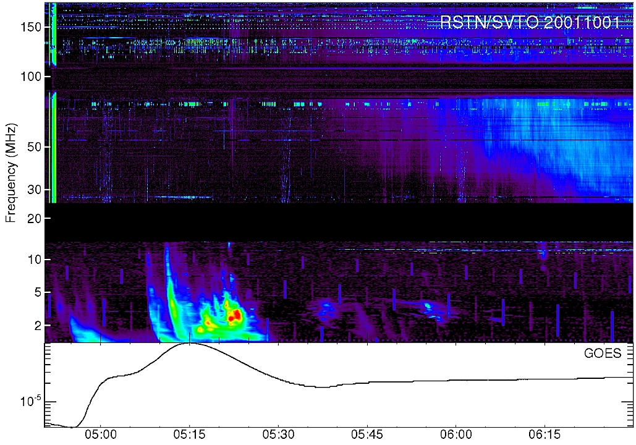
Task: Click the 20 frequency axis label
Action: (x=35, y=218)
